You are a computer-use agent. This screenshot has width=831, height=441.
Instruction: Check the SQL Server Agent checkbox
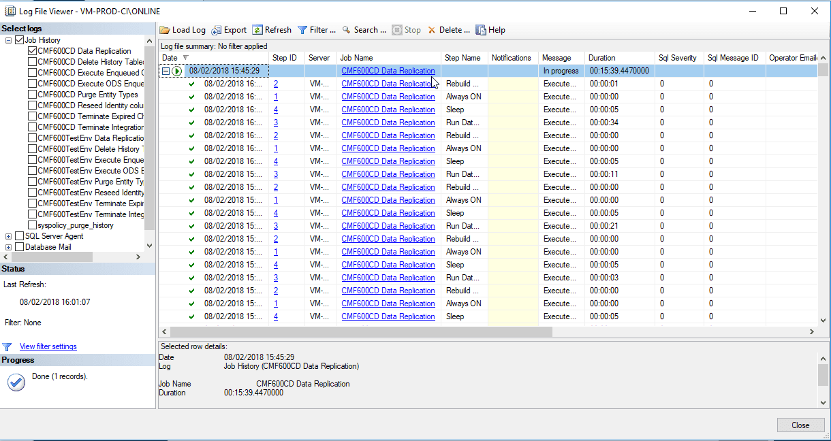[x=19, y=236]
